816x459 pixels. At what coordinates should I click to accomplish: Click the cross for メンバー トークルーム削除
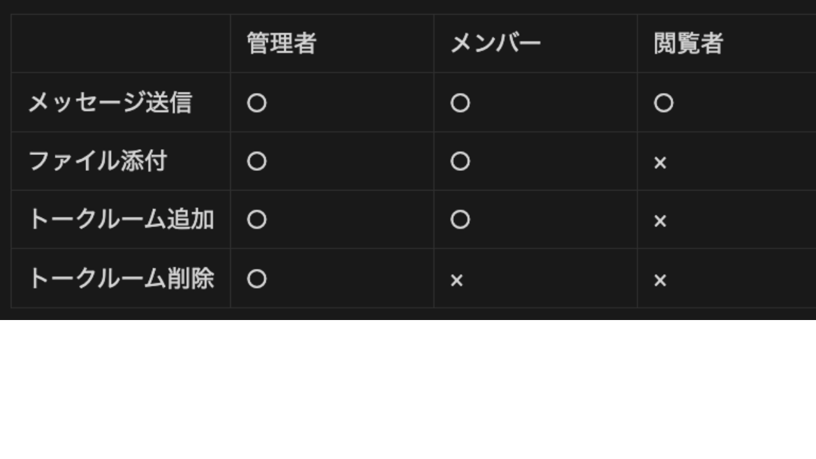coord(456,280)
